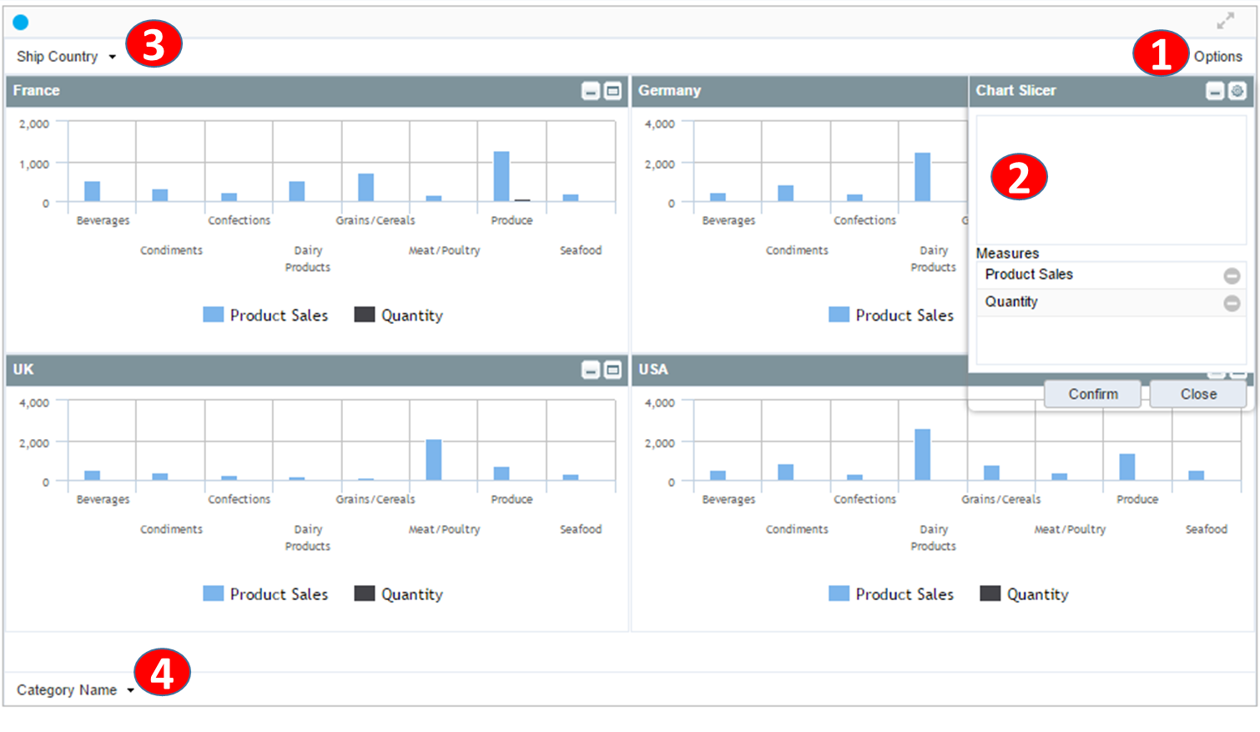The height and width of the screenshot is (732, 1260).
Task: Remove the Product Sales measure
Action: [x=1232, y=275]
